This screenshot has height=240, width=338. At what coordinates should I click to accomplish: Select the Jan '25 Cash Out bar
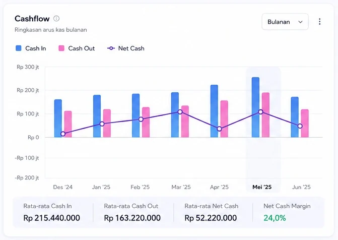click(107, 123)
